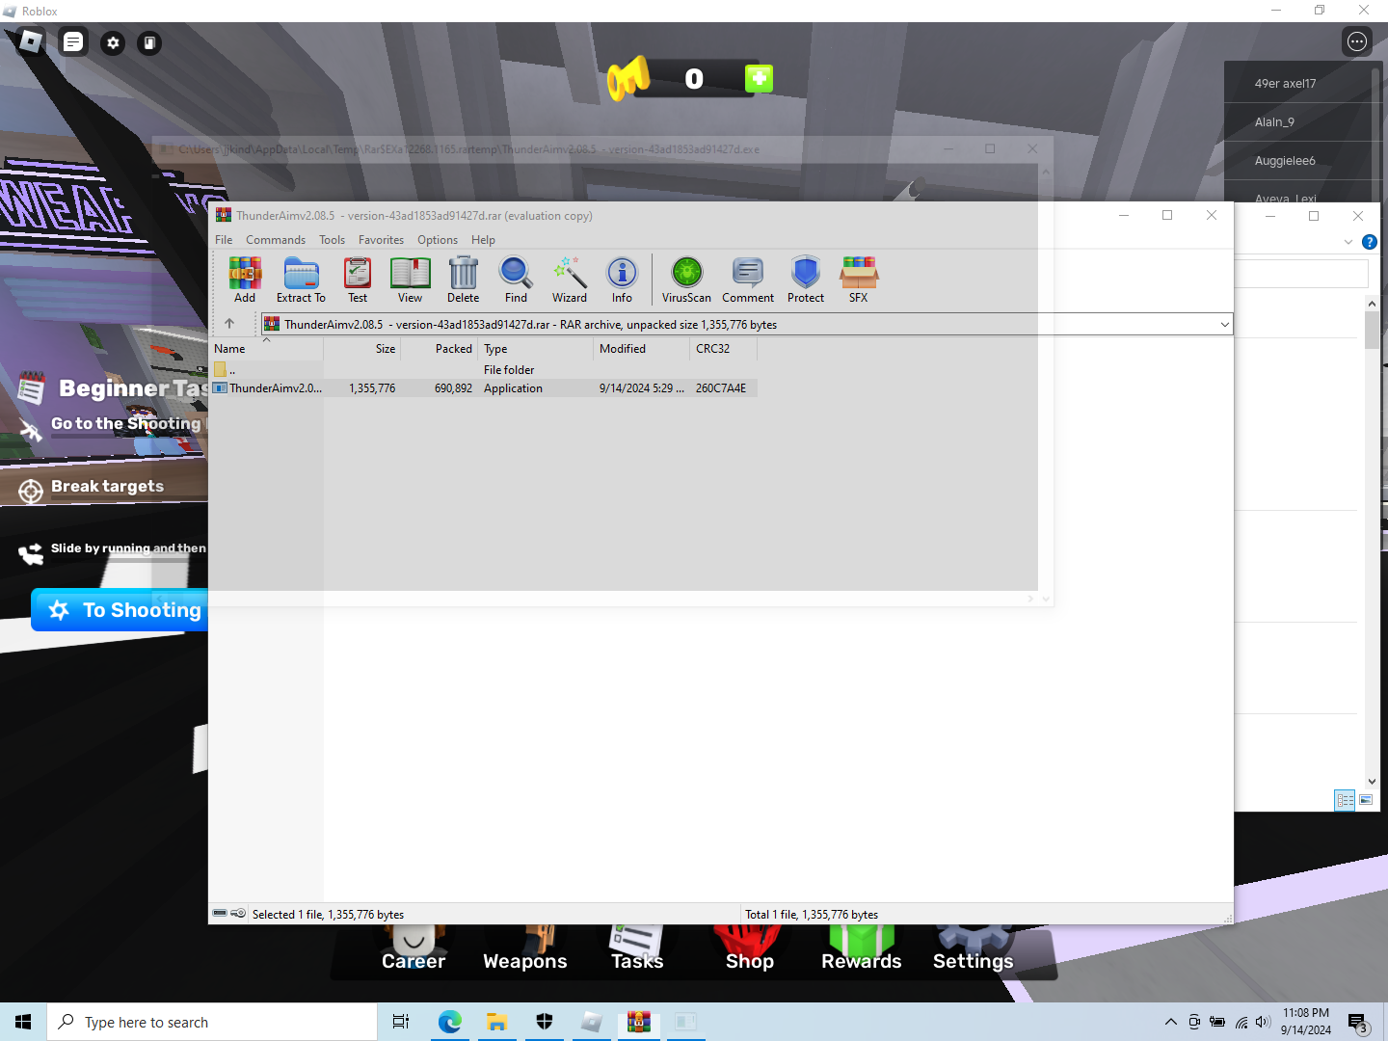Select player Auggielee6 in list
The image size is (1388, 1041).
coord(1297,161)
